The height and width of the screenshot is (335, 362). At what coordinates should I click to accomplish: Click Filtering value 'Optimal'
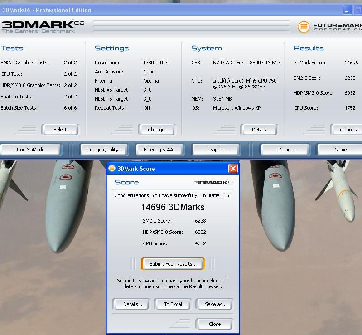(x=151, y=81)
